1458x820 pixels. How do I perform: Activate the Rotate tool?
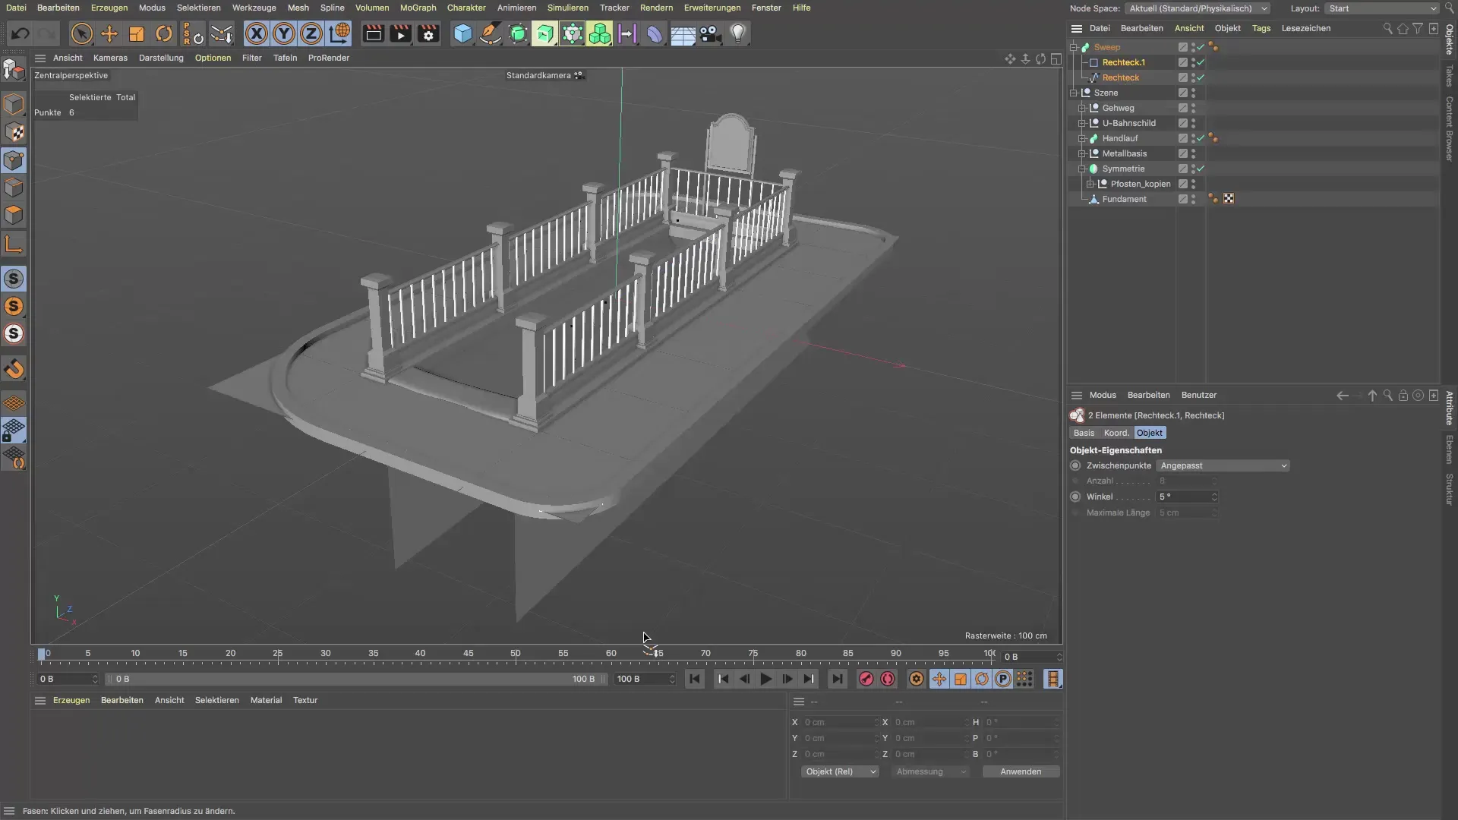coord(164,33)
